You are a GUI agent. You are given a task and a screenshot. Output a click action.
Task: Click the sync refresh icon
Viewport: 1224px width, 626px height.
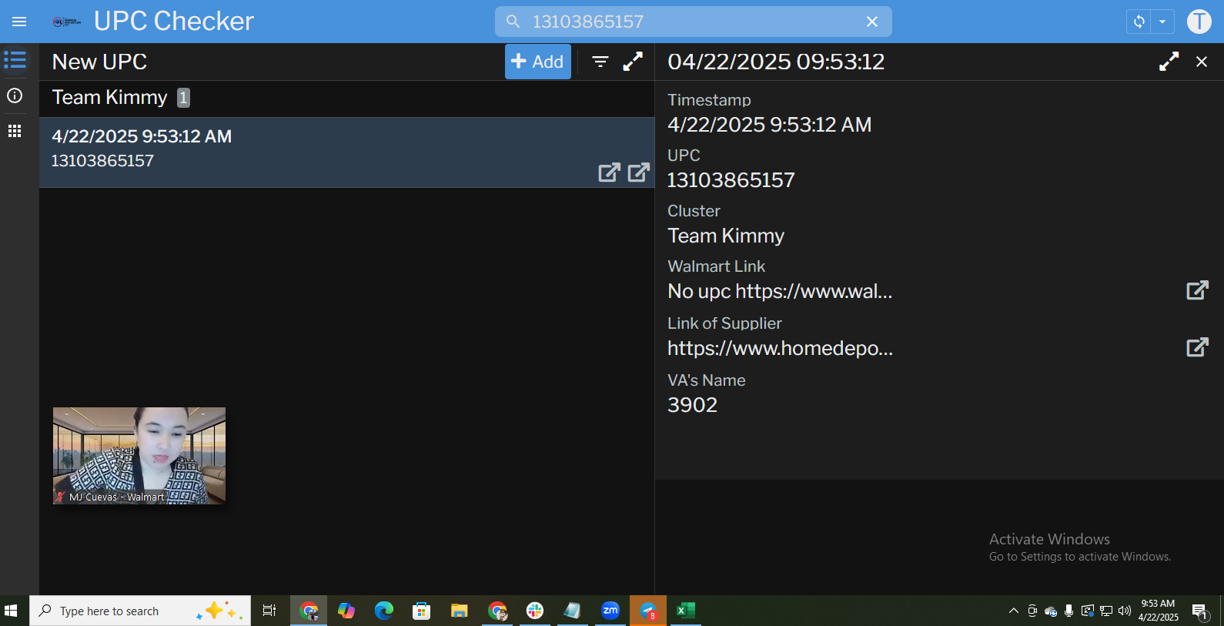1139,22
